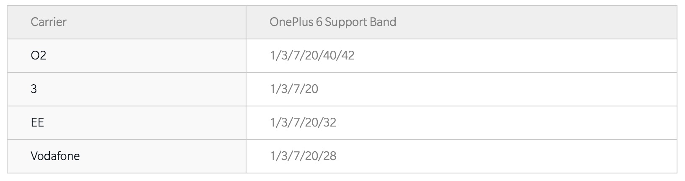Select the O2 carrier cell
This screenshot has height=181, width=685.
click(x=38, y=55)
